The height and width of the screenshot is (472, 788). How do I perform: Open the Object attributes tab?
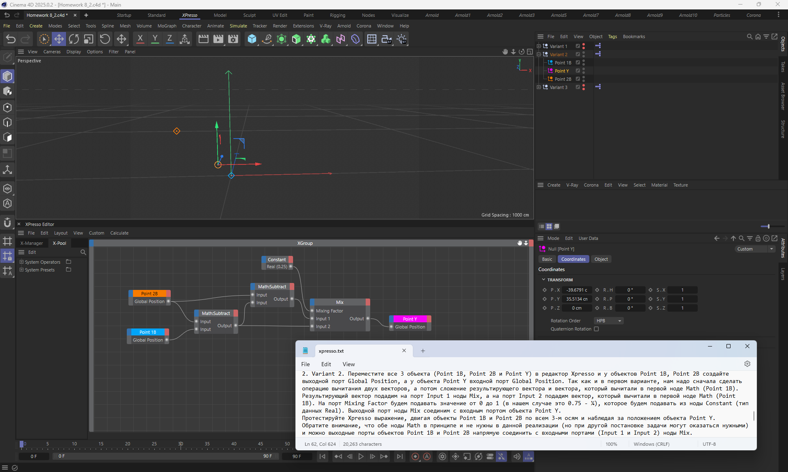(x=601, y=259)
